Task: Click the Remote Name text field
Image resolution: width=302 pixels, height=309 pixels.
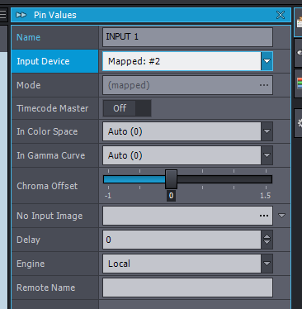Action: click(x=187, y=288)
